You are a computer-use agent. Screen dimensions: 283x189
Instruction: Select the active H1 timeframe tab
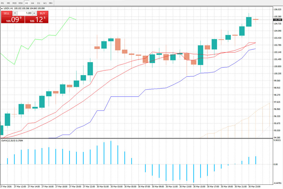tap(27, 3)
